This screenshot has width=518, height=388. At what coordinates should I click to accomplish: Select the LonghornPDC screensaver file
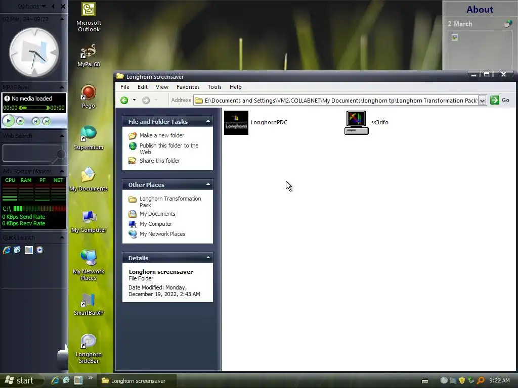click(255, 122)
